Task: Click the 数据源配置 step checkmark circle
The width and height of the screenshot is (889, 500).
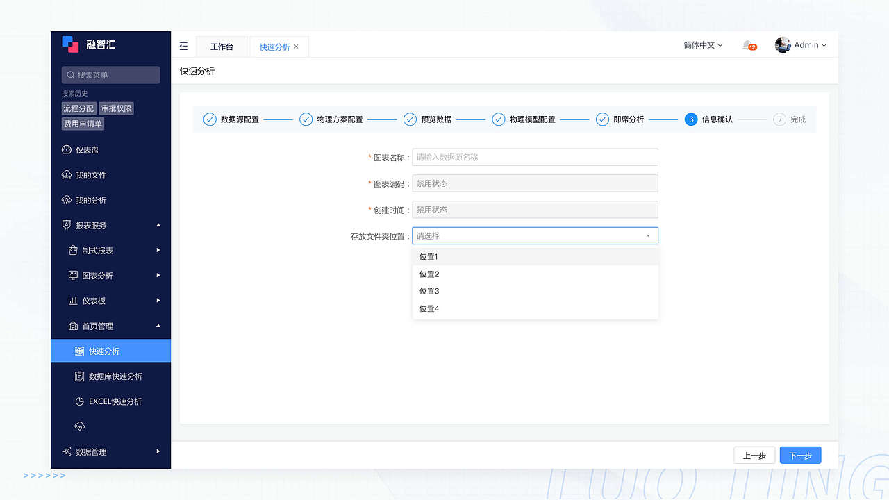Action: [x=210, y=119]
